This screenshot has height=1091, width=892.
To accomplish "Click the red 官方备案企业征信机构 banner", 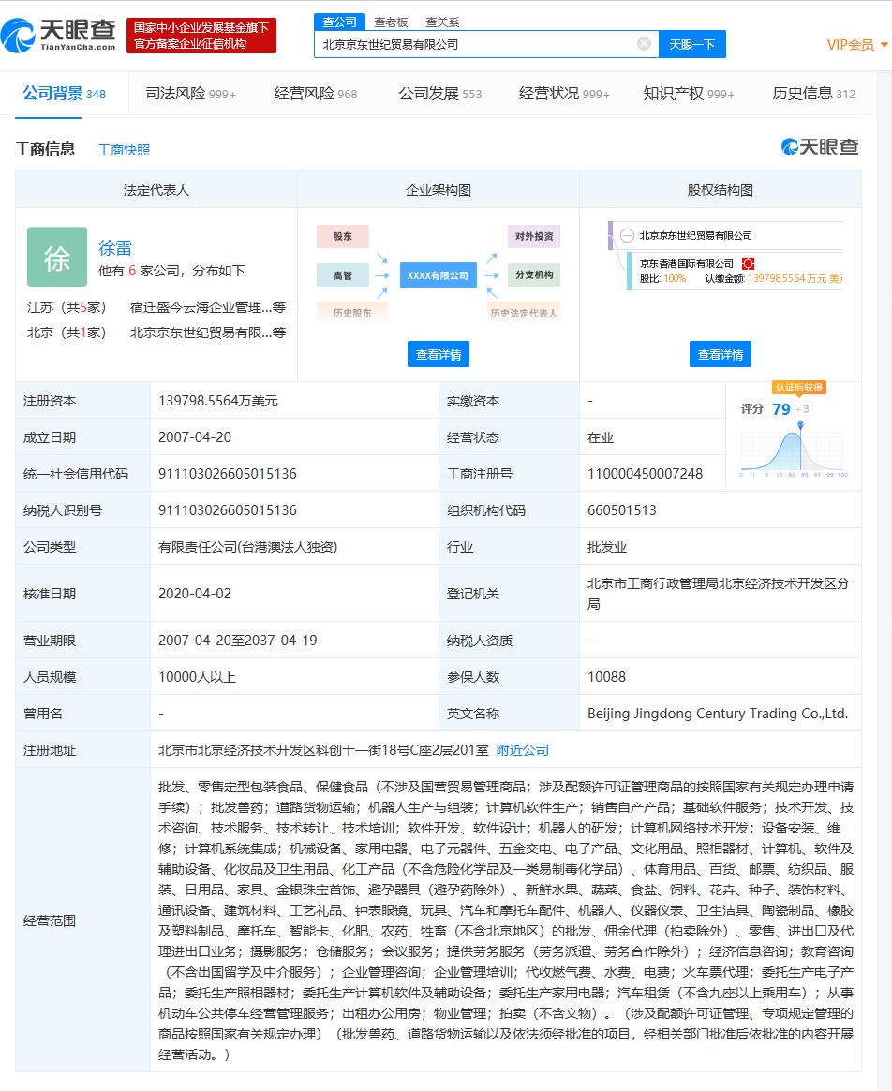I will [201, 36].
